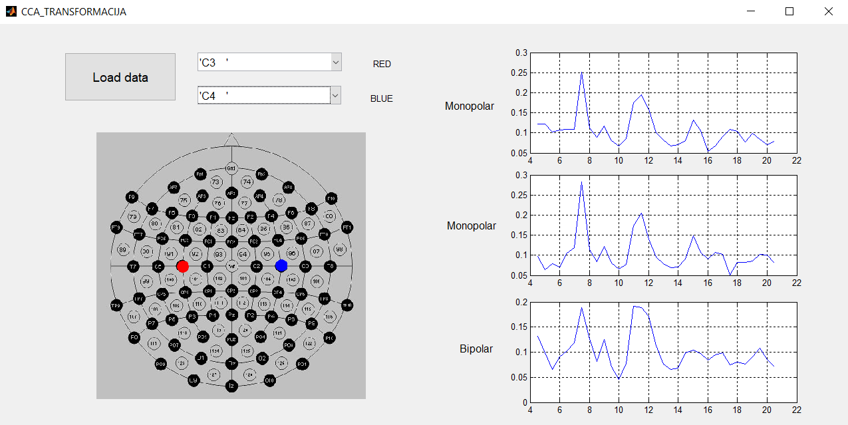Click the MATLAB app icon in title bar
This screenshot has height=425, width=848.
[x=9, y=11]
